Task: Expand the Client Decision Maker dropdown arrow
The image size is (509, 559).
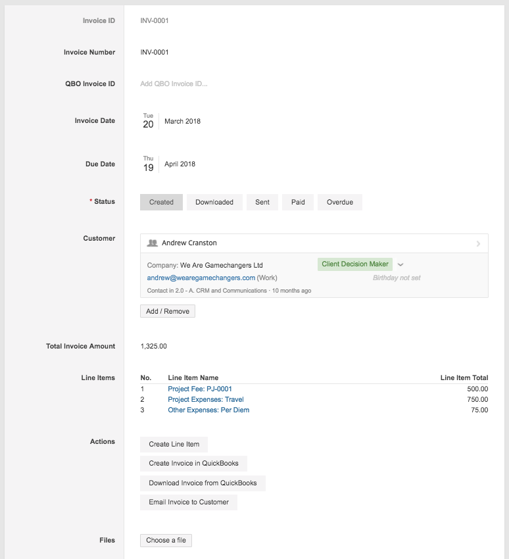Action: (x=400, y=264)
